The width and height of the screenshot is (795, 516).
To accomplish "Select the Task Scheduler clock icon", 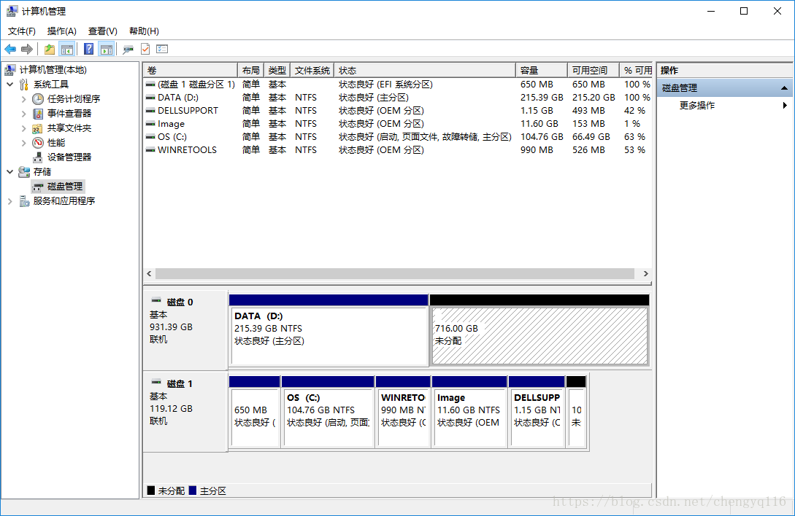I will [x=38, y=98].
